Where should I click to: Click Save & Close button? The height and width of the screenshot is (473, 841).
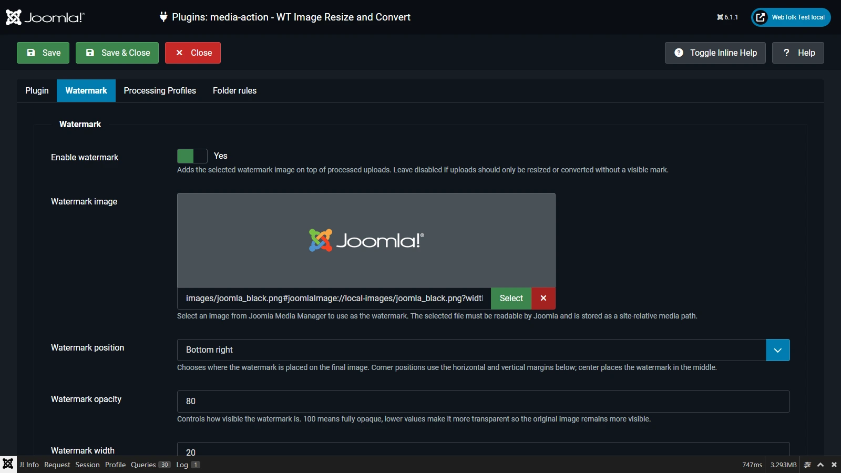tap(117, 53)
